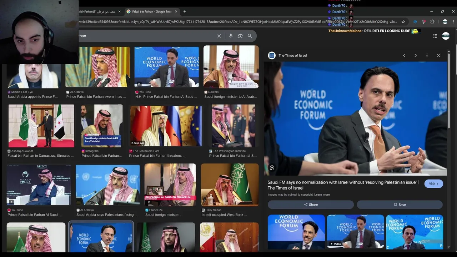This screenshot has height=257, width=457.
Task: Click the Share button
Action: [x=311, y=205]
